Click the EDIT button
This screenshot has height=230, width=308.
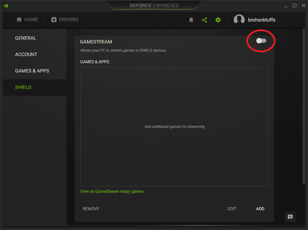click(232, 209)
